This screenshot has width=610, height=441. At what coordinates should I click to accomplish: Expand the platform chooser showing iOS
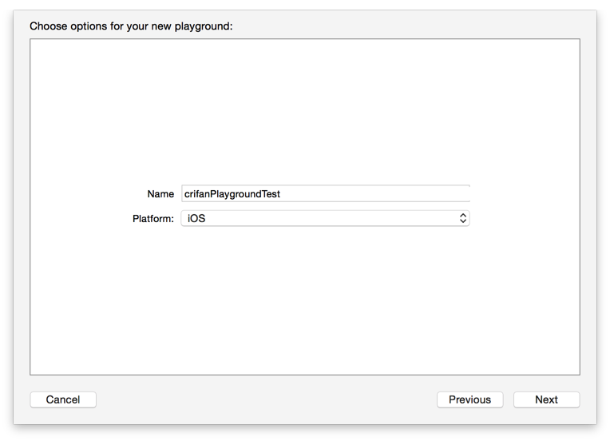(x=325, y=218)
